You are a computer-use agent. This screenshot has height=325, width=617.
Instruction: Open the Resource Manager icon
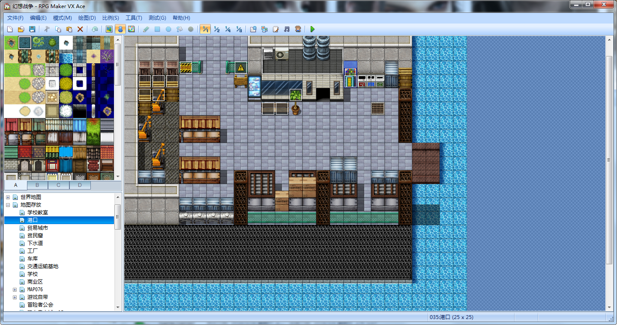click(x=264, y=29)
